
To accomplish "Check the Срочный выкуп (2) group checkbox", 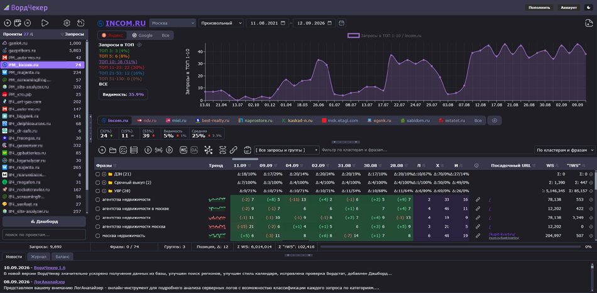I will pos(98,182).
